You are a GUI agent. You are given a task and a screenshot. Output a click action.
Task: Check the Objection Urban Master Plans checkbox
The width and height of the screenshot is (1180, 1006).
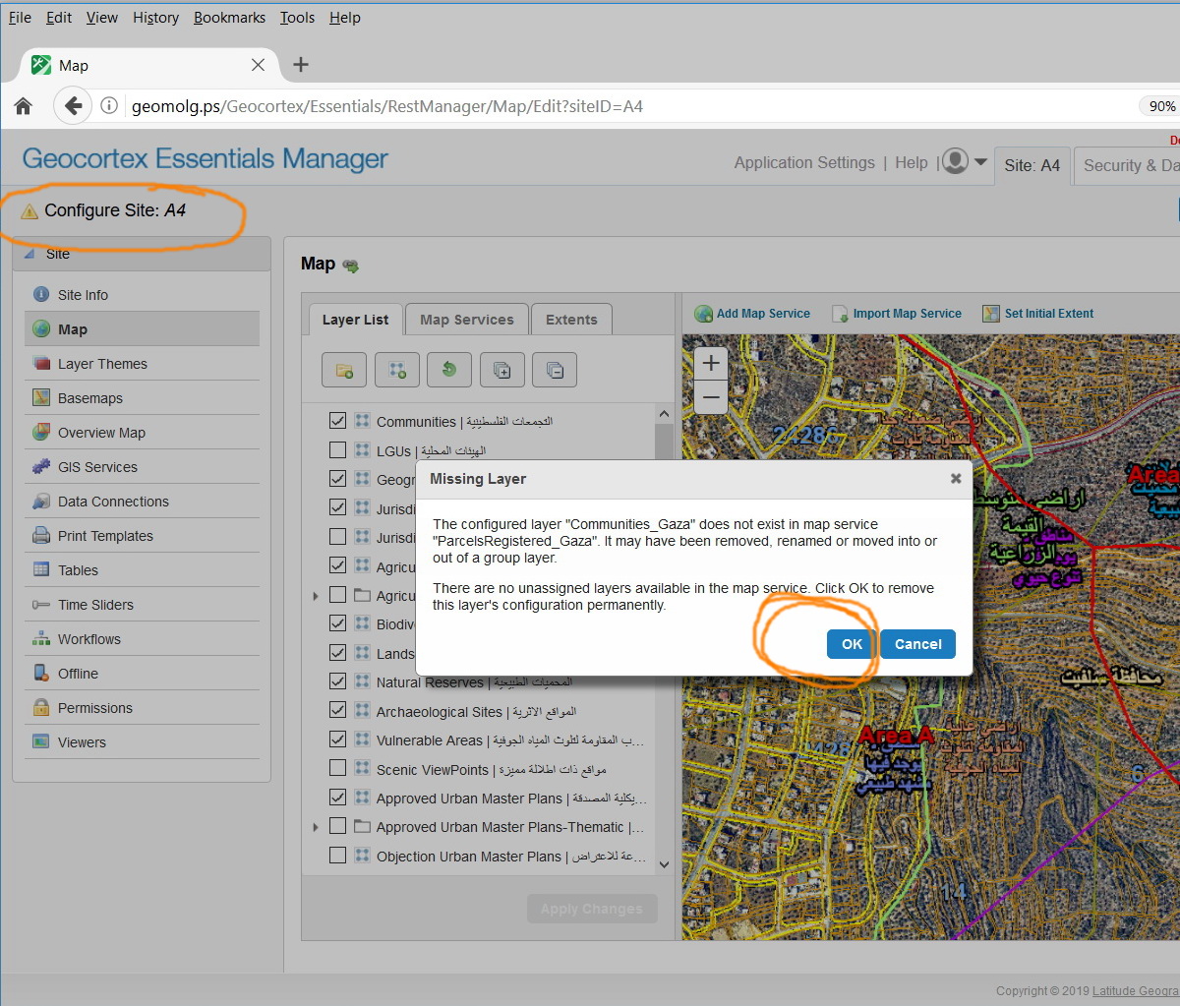337,856
